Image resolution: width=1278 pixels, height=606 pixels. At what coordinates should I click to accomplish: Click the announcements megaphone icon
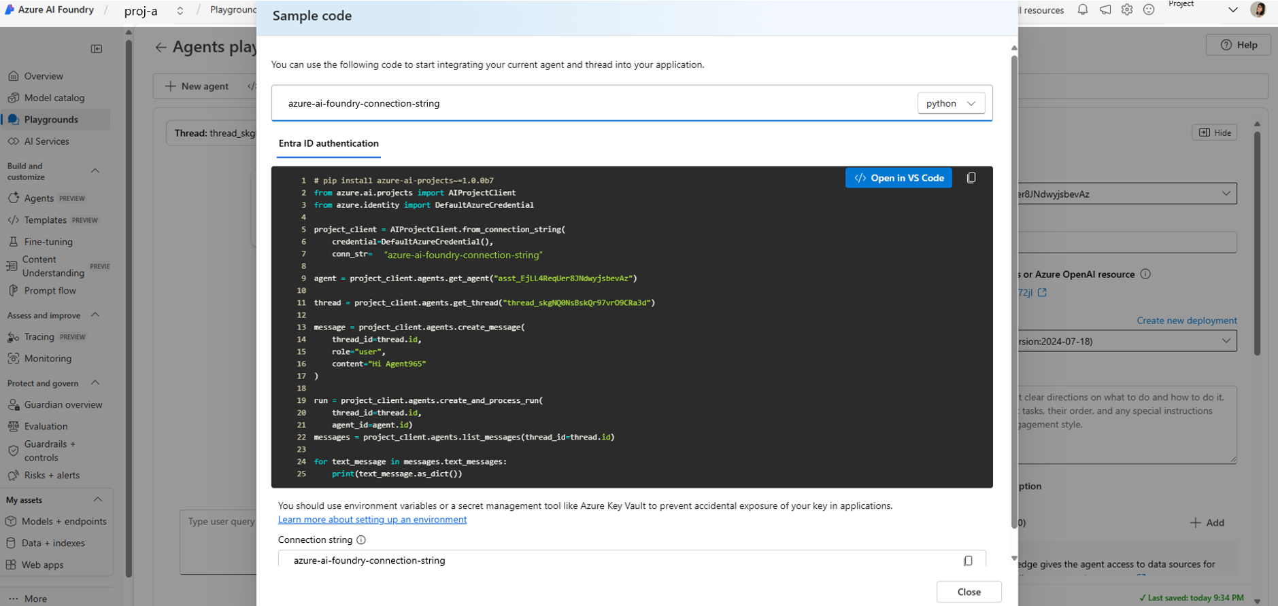1105,10
